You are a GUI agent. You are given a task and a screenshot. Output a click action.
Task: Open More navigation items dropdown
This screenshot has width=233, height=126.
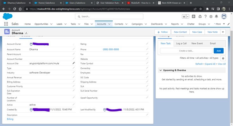[219, 24]
